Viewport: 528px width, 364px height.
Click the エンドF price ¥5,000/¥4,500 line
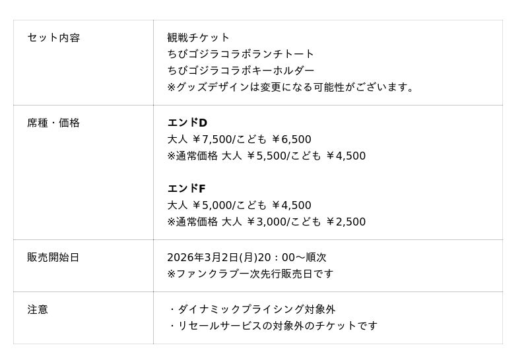click(239, 205)
